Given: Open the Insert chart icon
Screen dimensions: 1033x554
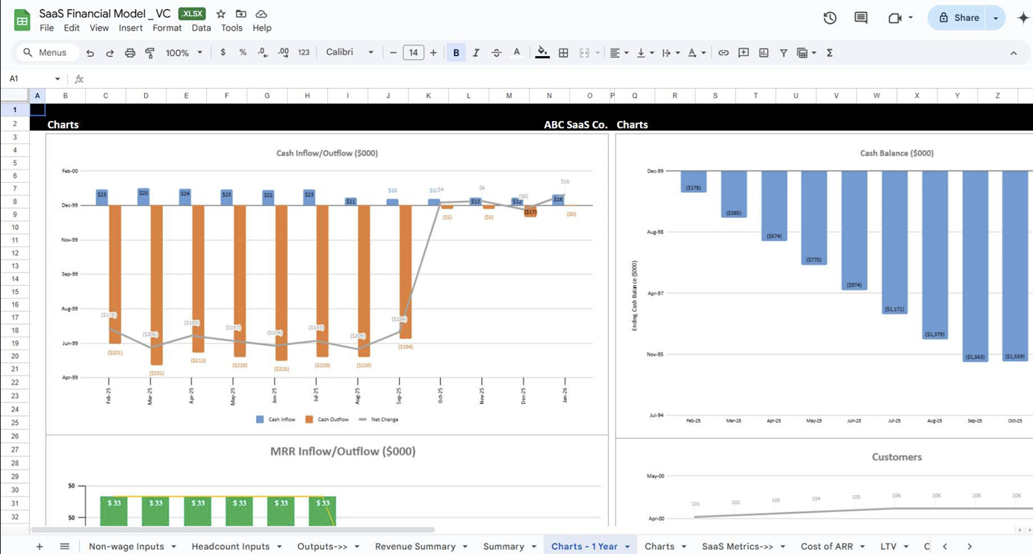Looking at the screenshot, I should [x=763, y=52].
